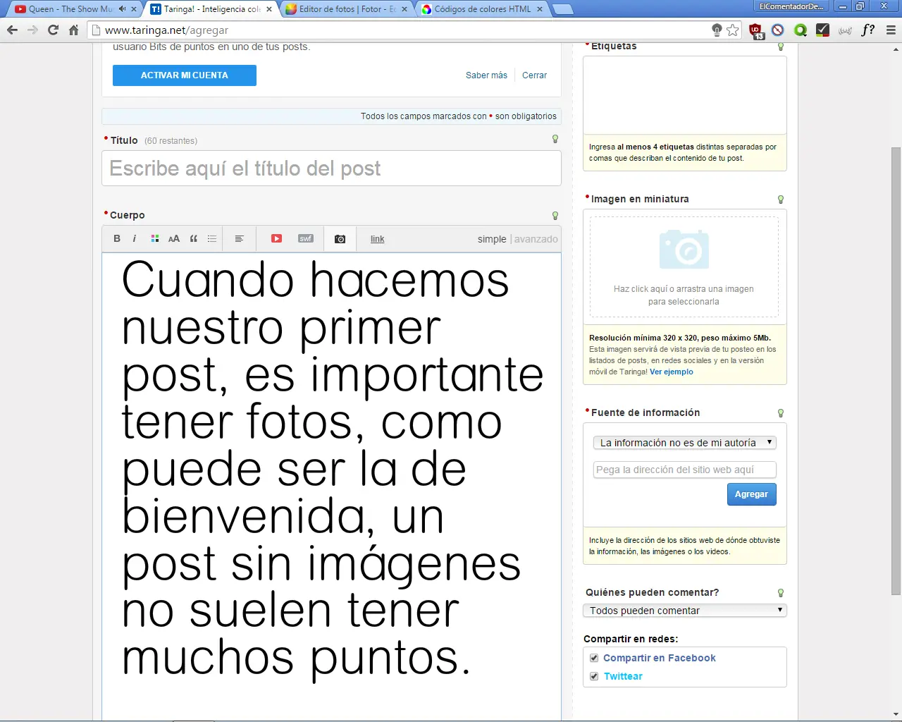
Task: Click the thumbnail image upload area
Action: tap(684, 267)
